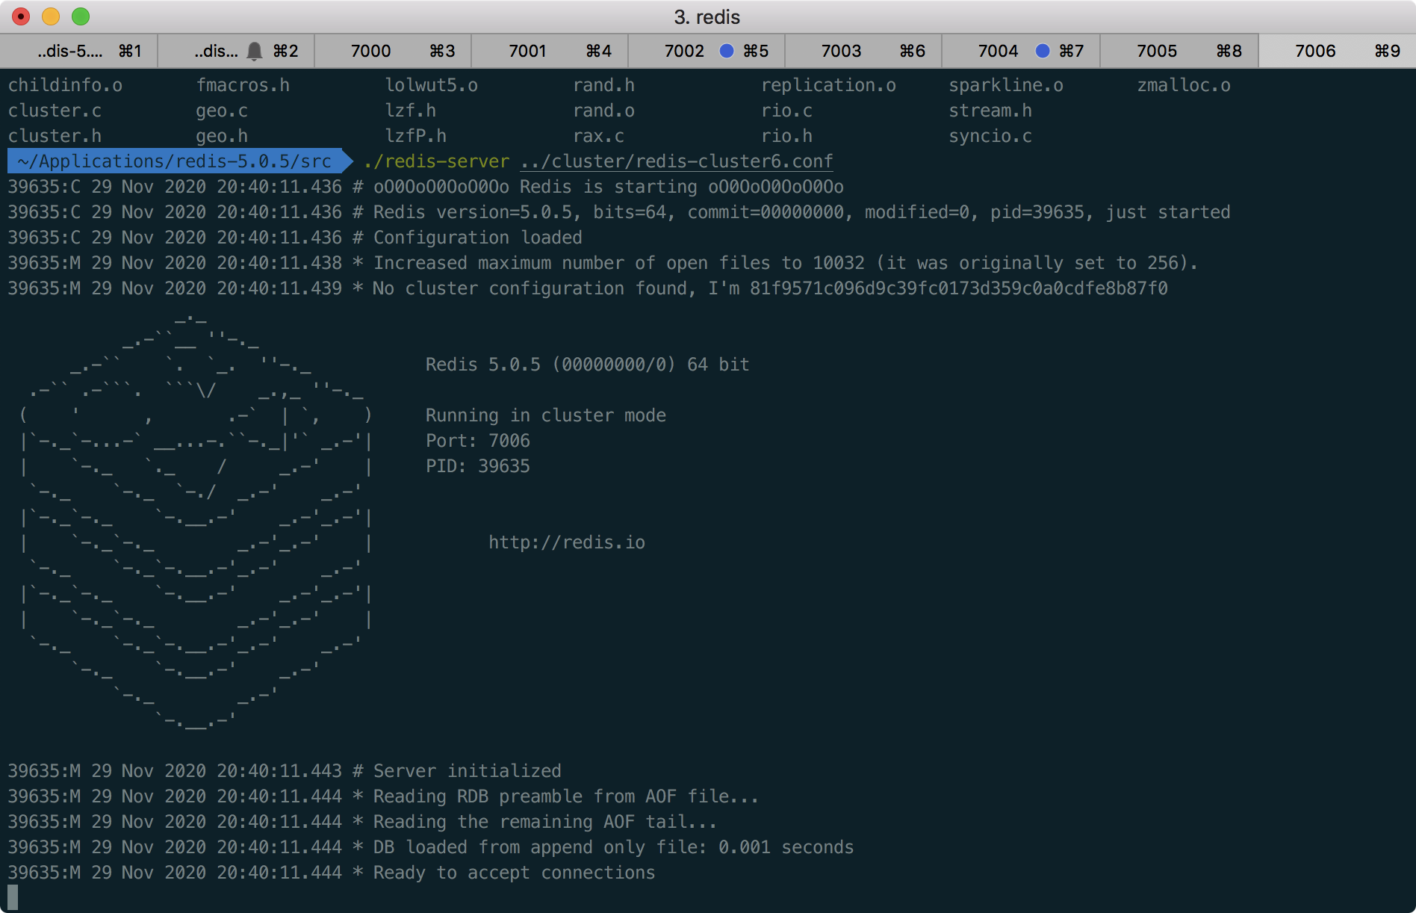Click the file name rio.h
The width and height of the screenshot is (1416, 913).
point(787,136)
